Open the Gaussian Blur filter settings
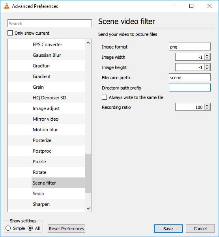 click(47, 55)
